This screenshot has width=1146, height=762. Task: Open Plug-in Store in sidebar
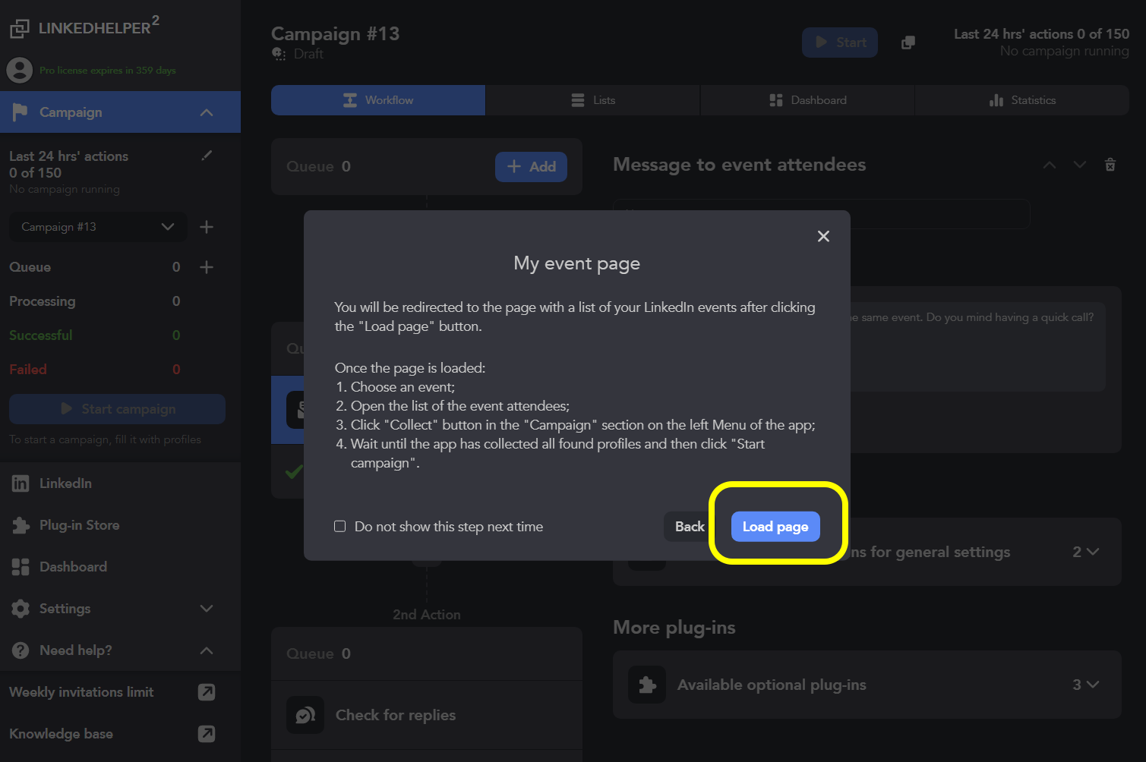point(120,525)
